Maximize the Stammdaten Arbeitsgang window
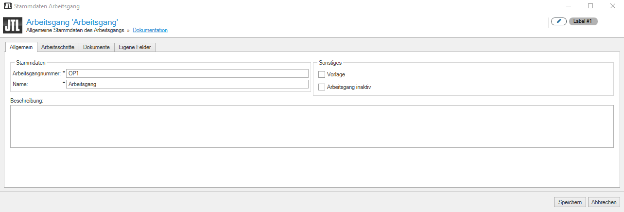The height and width of the screenshot is (212, 624). pos(590,6)
